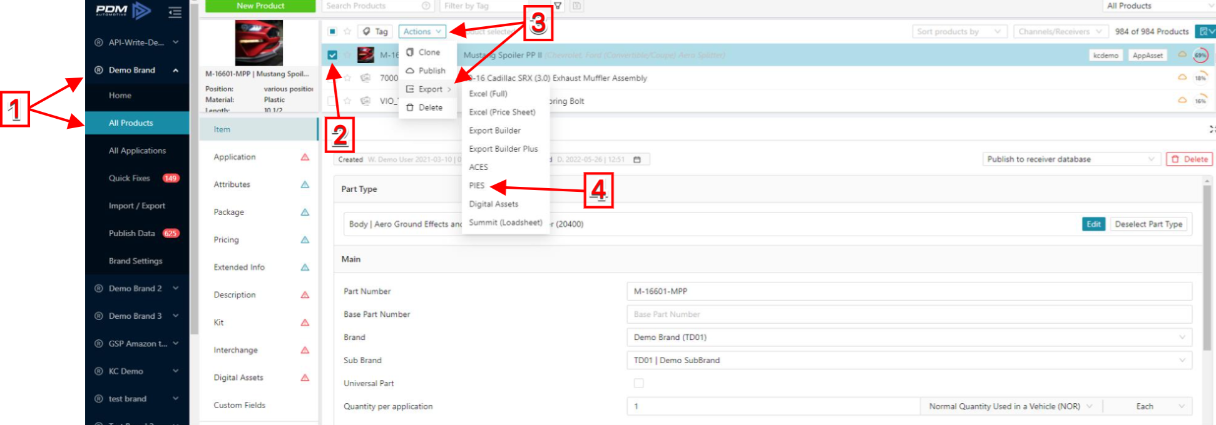Open the Sub Brand dropdown

pos(909,360)
